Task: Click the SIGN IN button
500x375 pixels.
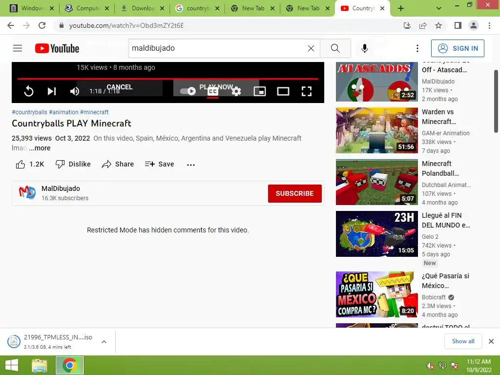Action: [458, 48]
